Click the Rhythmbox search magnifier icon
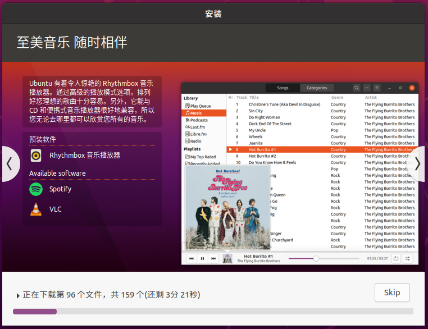 click(357, 88)
